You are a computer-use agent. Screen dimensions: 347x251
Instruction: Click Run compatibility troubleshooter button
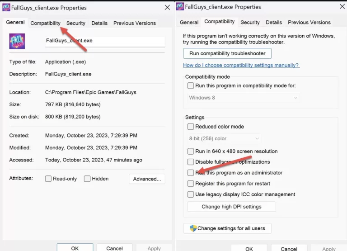(x=227, y=53)
